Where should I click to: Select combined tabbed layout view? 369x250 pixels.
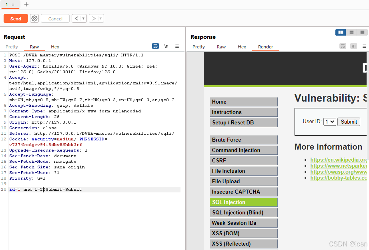[x=363, y=32]
